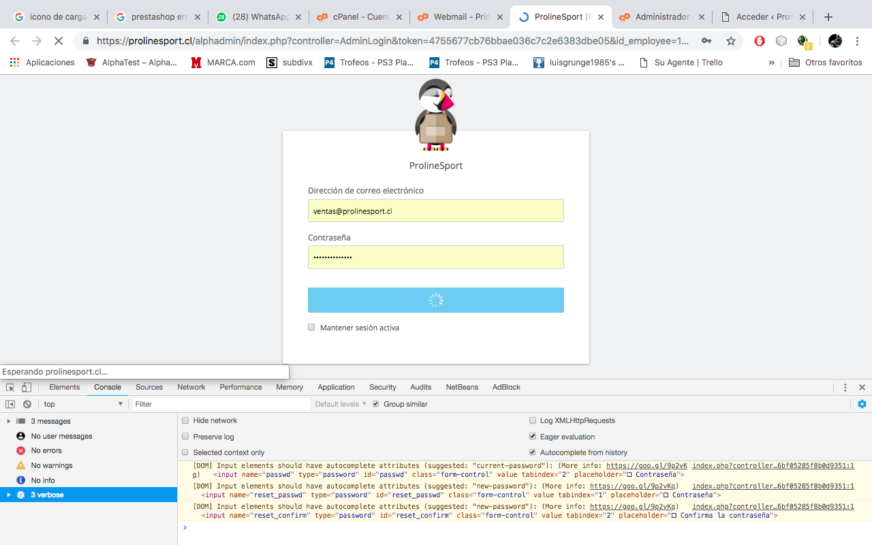This screenshot has height=545, width=872.
Task: Click the Contraseña password field
Action: coord(436,258)
